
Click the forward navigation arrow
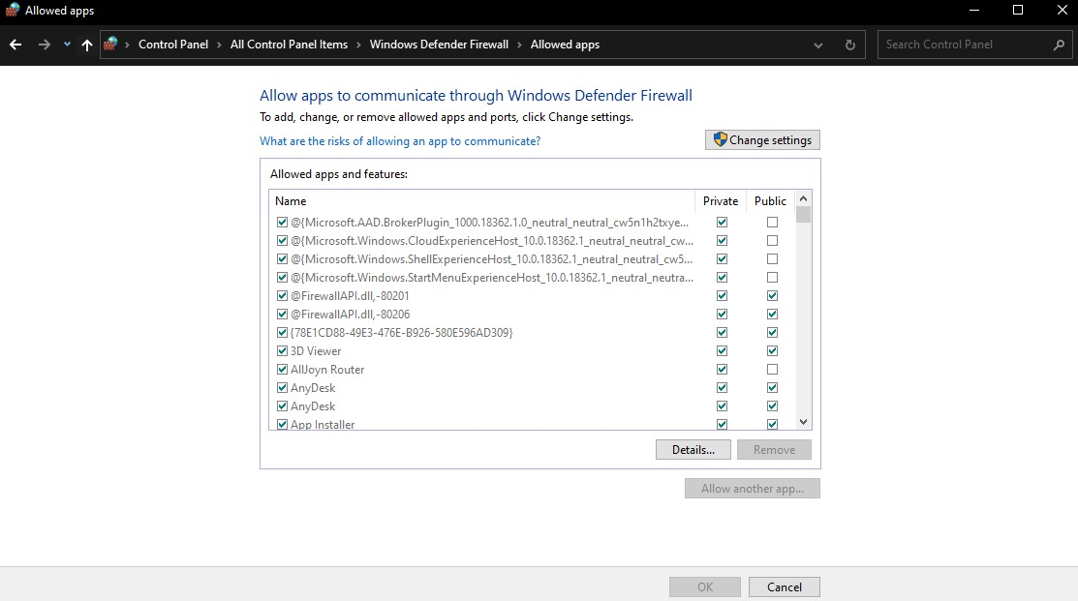click(x=44, y=45)
